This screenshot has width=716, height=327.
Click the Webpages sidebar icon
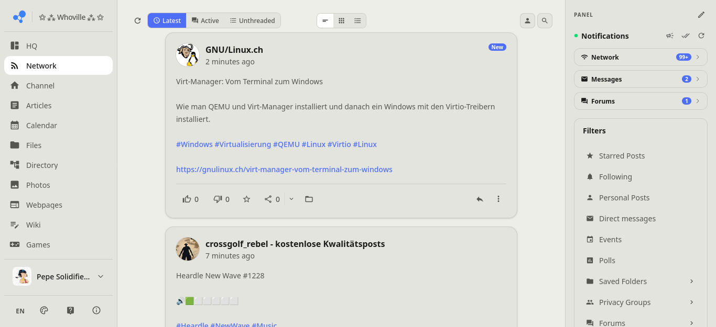point(15,205)
